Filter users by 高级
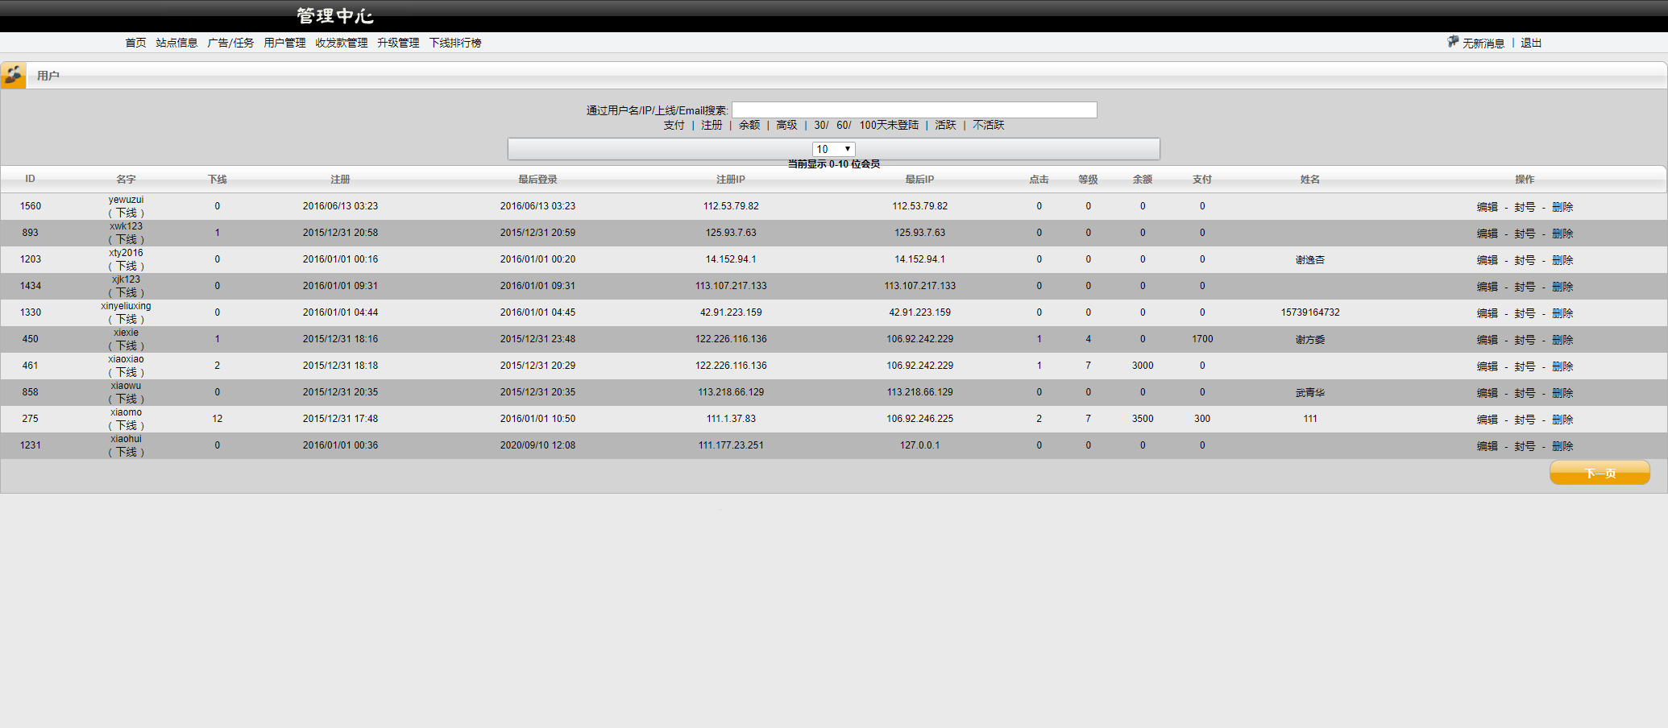The height and width of the screenshot is (728, 1668). coord(786,125)
